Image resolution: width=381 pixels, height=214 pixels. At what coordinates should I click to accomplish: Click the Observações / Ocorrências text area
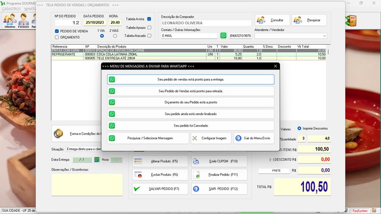[87, 185]
